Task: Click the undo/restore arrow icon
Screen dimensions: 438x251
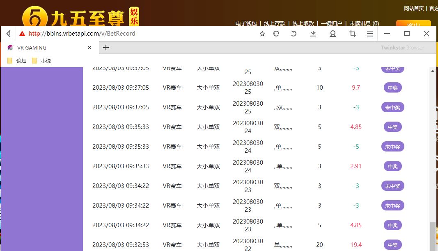Action: (294, 34)
